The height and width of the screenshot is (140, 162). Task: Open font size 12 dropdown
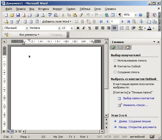click(x=72, y=28)
